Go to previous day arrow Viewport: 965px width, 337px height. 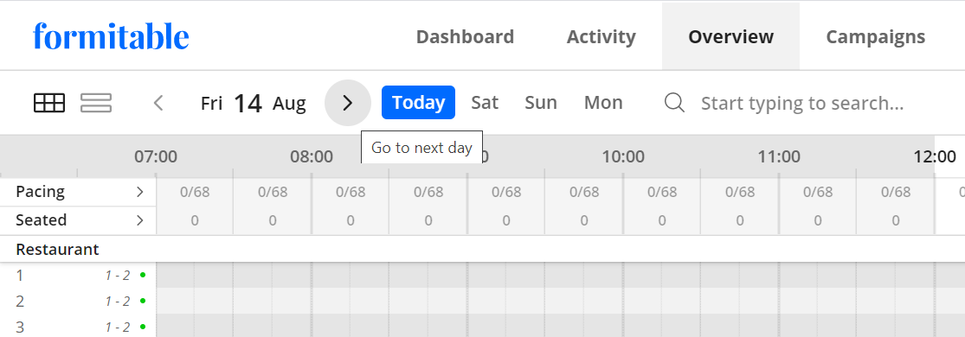pyautogui.click(x=158, y=103)
